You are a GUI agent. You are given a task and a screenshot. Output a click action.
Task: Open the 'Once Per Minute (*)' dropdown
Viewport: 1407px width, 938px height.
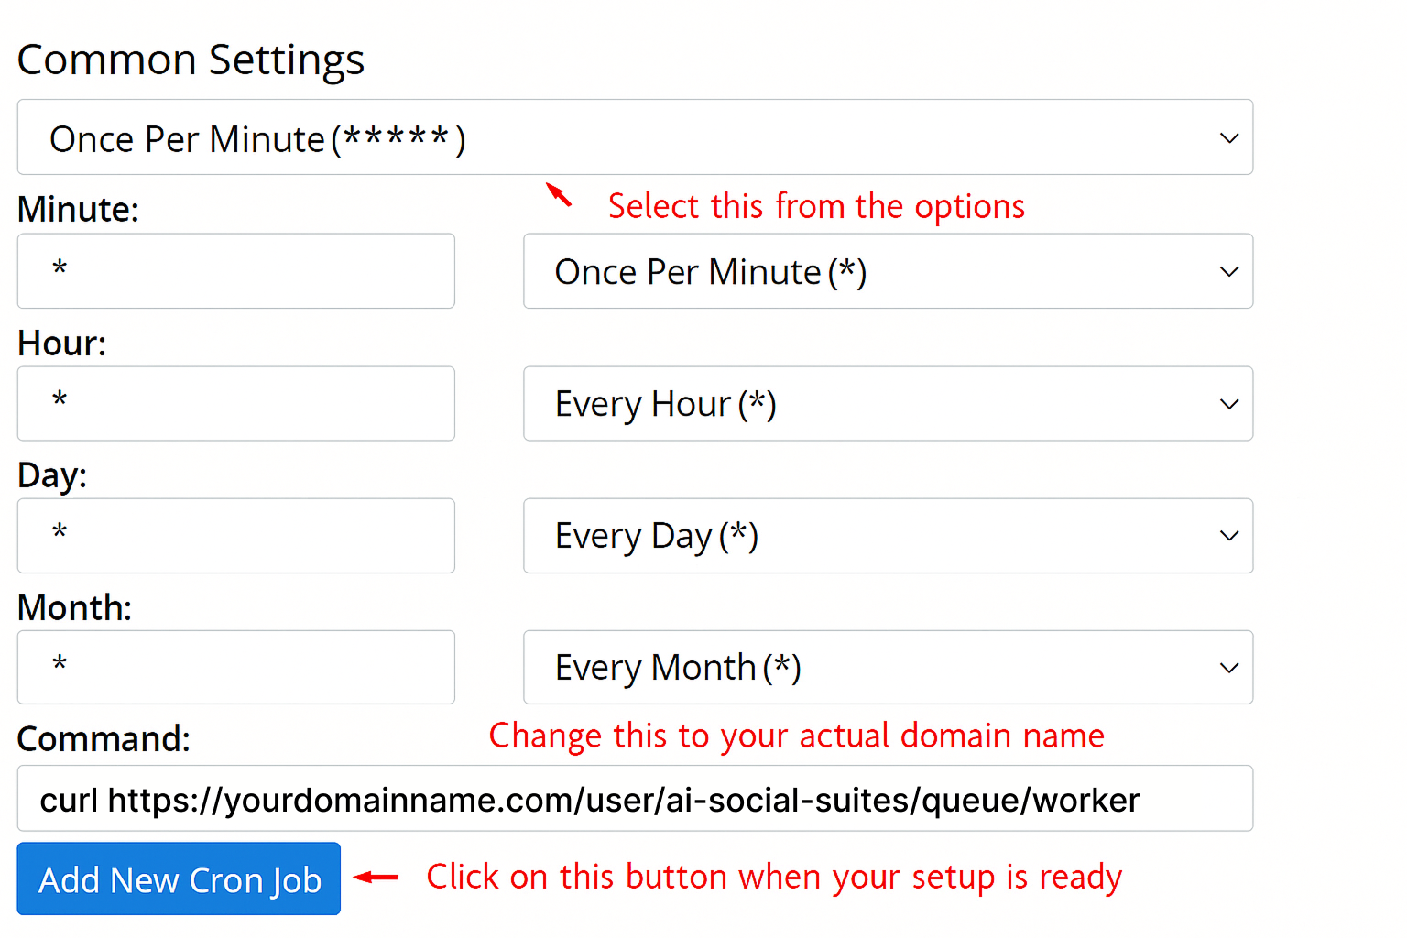click(x=888, y=271)
